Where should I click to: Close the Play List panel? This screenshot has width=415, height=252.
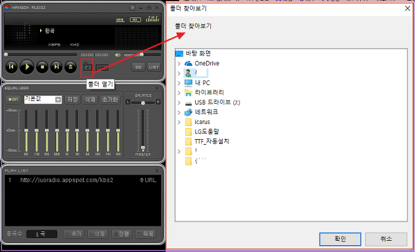[x=157, y=170]
